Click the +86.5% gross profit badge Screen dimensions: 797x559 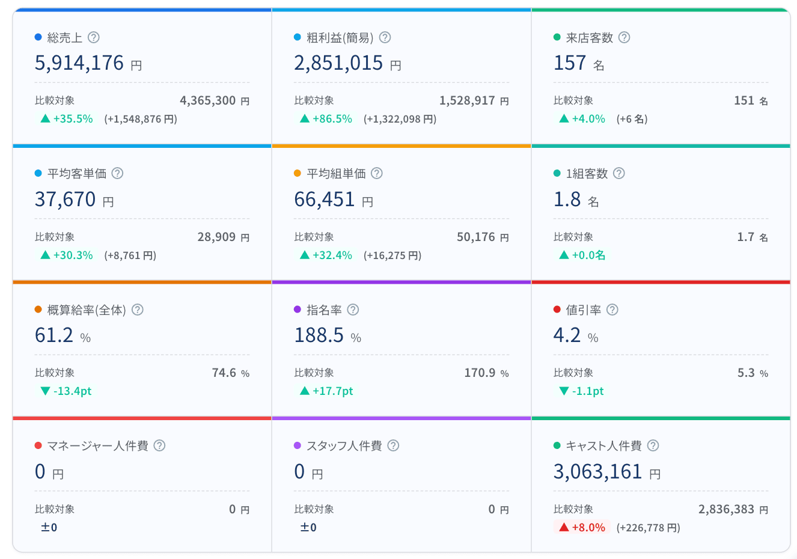pyautogui.click(x=326, y=119)
